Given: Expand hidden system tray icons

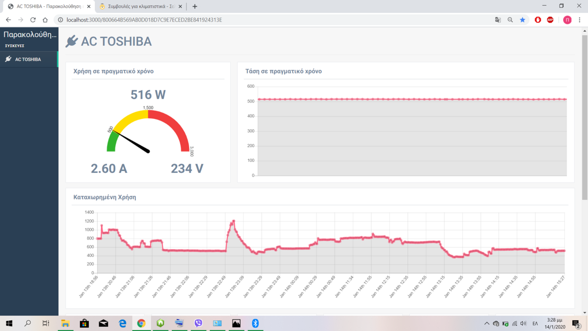Looking at the screenshot, I should pyautogui.click(x=487, y=324).
